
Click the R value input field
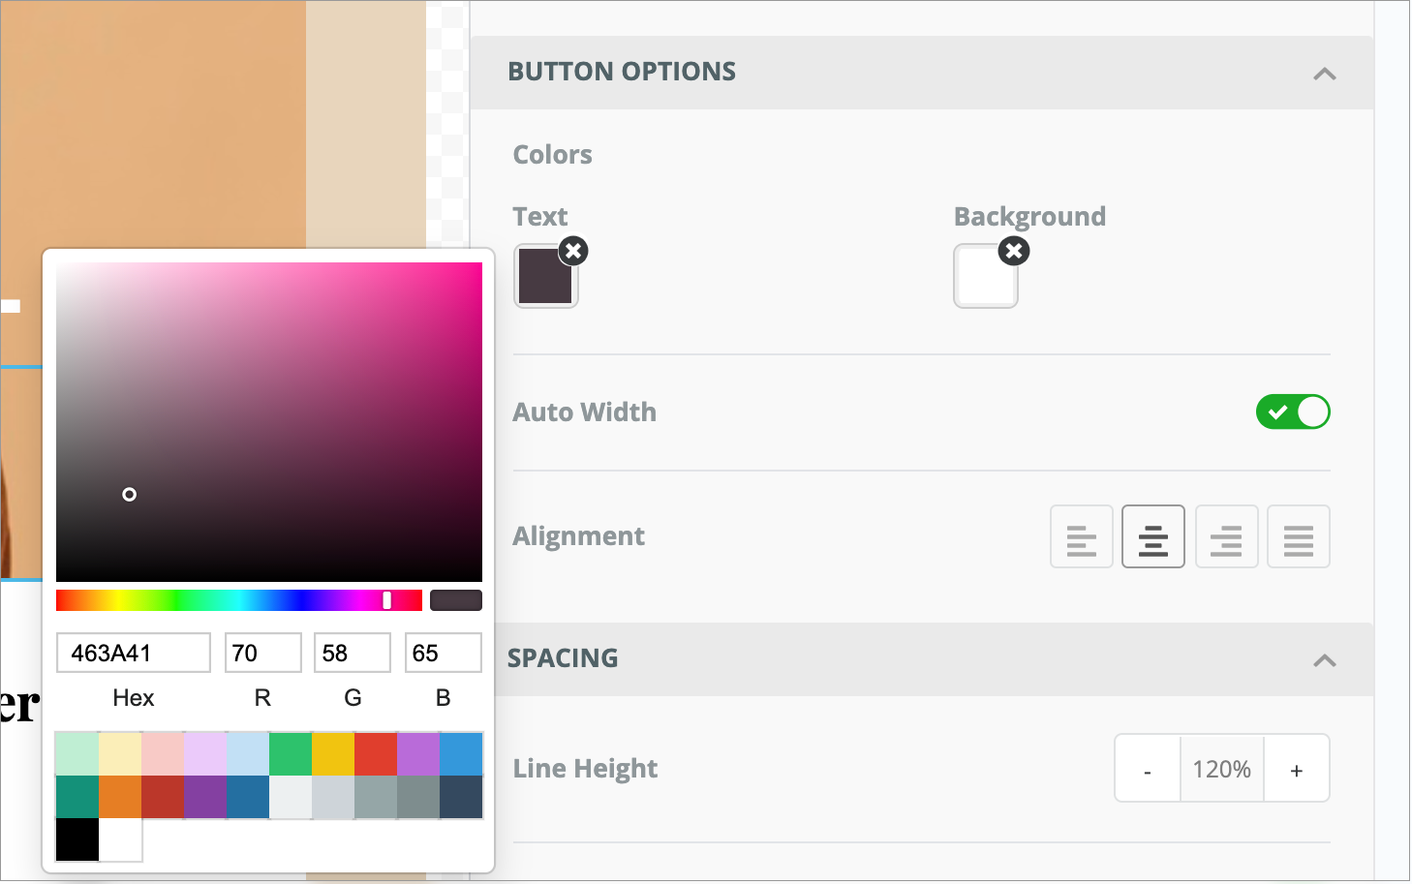click(x=262, y=654)
